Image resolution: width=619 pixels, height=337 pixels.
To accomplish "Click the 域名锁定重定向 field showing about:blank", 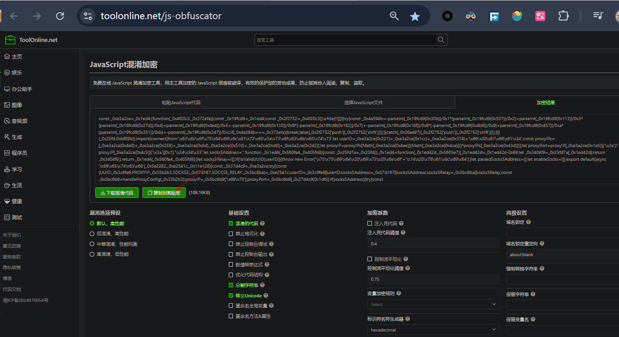I will pos(563,254).
